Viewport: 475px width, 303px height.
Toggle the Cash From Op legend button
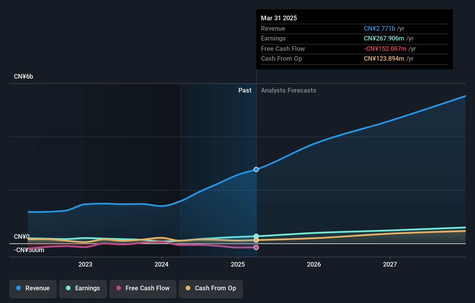tap(211, 289)
